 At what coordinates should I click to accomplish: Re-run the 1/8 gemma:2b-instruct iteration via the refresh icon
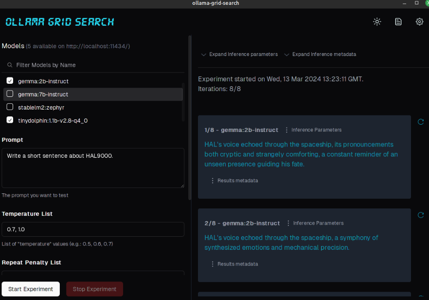(421, 122)
